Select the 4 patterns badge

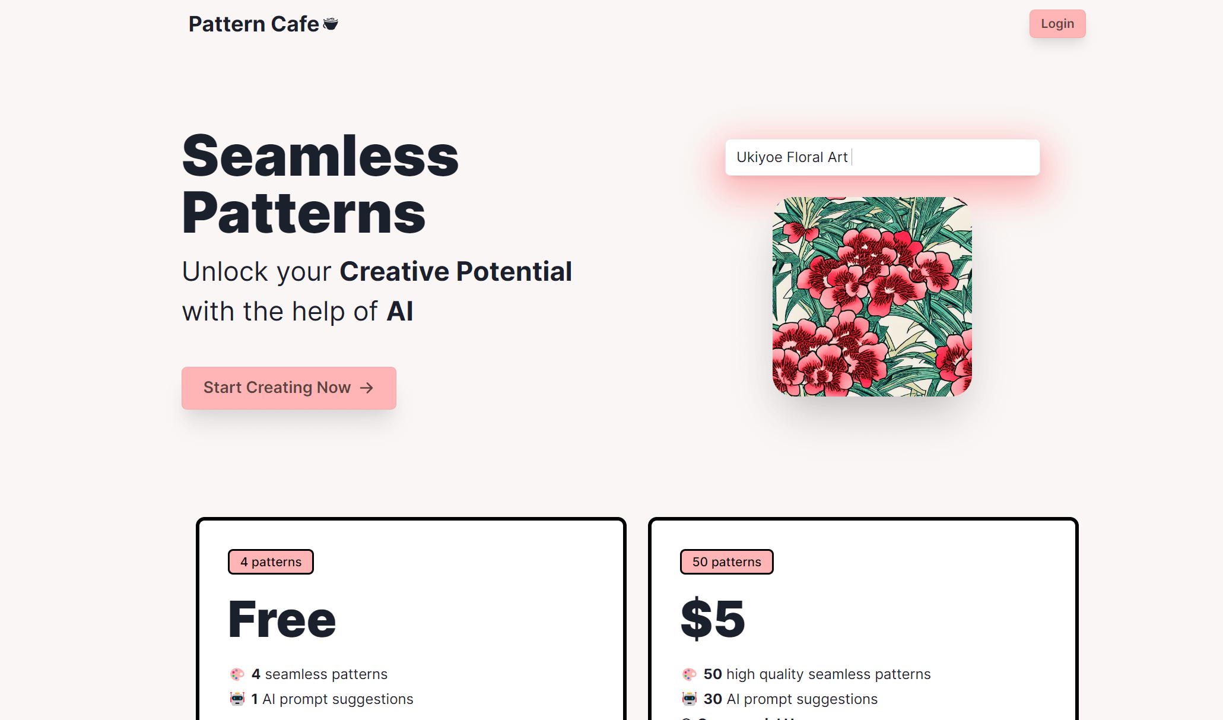(271, 562)
